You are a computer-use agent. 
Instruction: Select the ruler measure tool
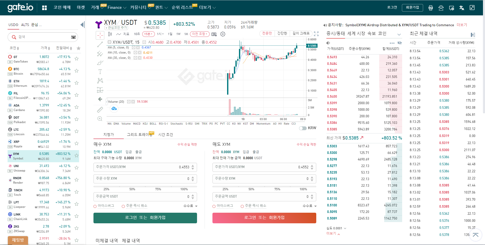(x=100, y=110)
